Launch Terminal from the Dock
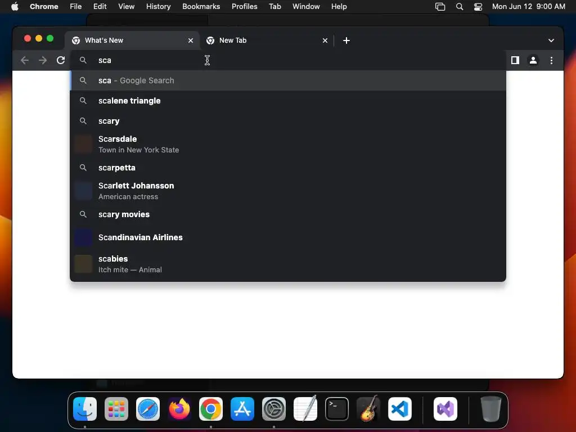This screenshot has width=576, height=432. [337, 409]
